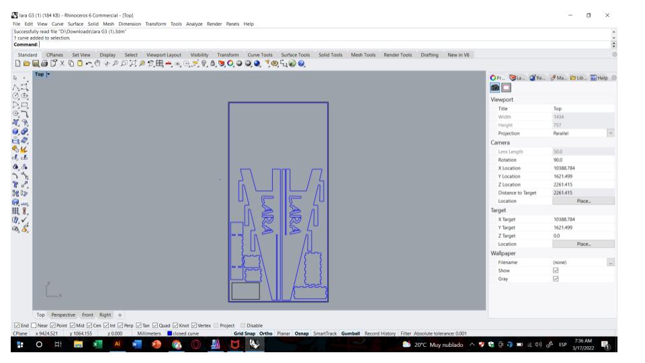Toggle Ortho in status bar
The width and height of the screenshot is (645, 363).
point(266,333)
